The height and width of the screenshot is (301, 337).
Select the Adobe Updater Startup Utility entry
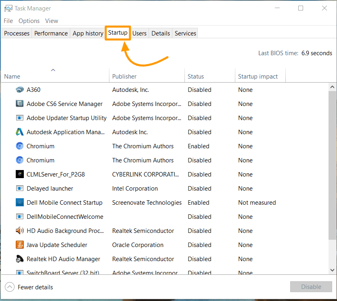click(x=67, y=118)
